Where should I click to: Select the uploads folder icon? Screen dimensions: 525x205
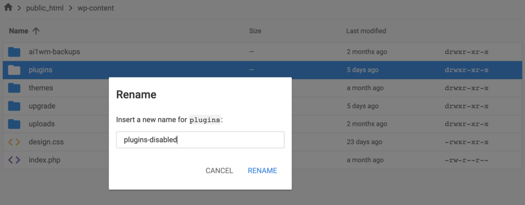point(14,124)
